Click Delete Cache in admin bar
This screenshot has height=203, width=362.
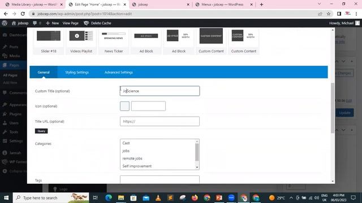click(x=97, y=23)
